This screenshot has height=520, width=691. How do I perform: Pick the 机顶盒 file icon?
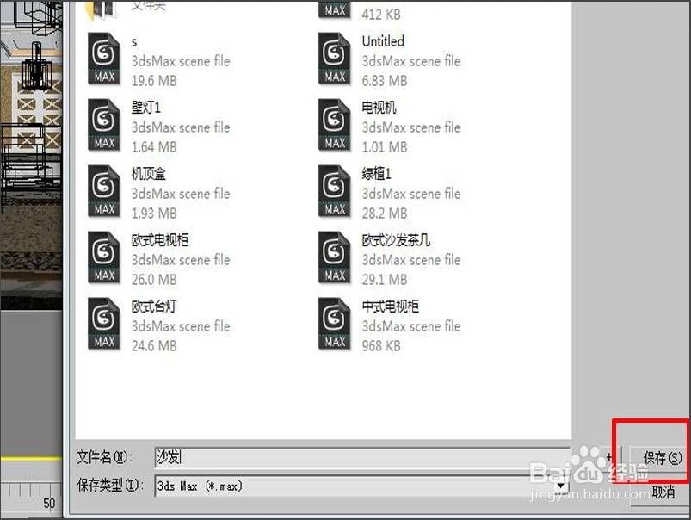click(x=104, y=191)
